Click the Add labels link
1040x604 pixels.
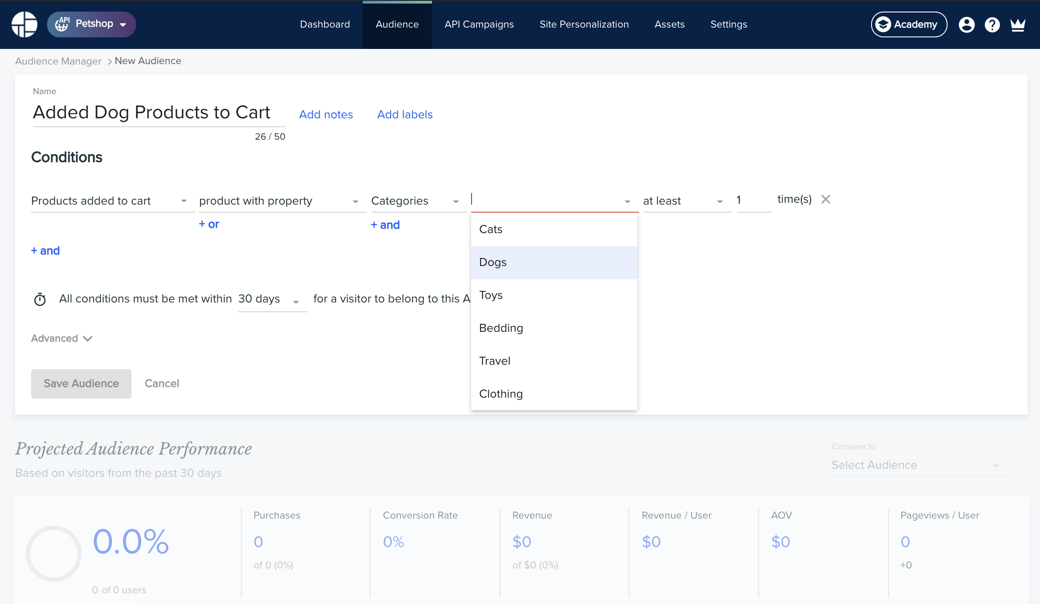(405, 115)
